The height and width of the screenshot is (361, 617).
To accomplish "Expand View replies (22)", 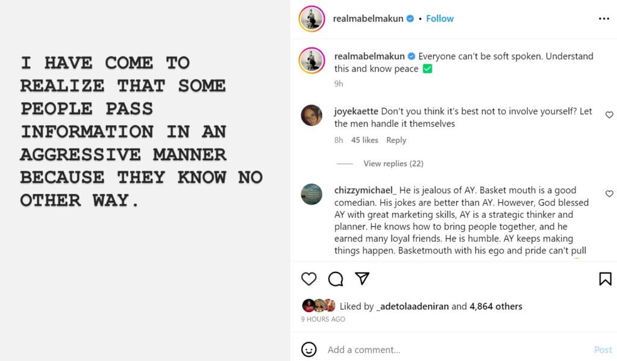I will [x=393, y=164].
